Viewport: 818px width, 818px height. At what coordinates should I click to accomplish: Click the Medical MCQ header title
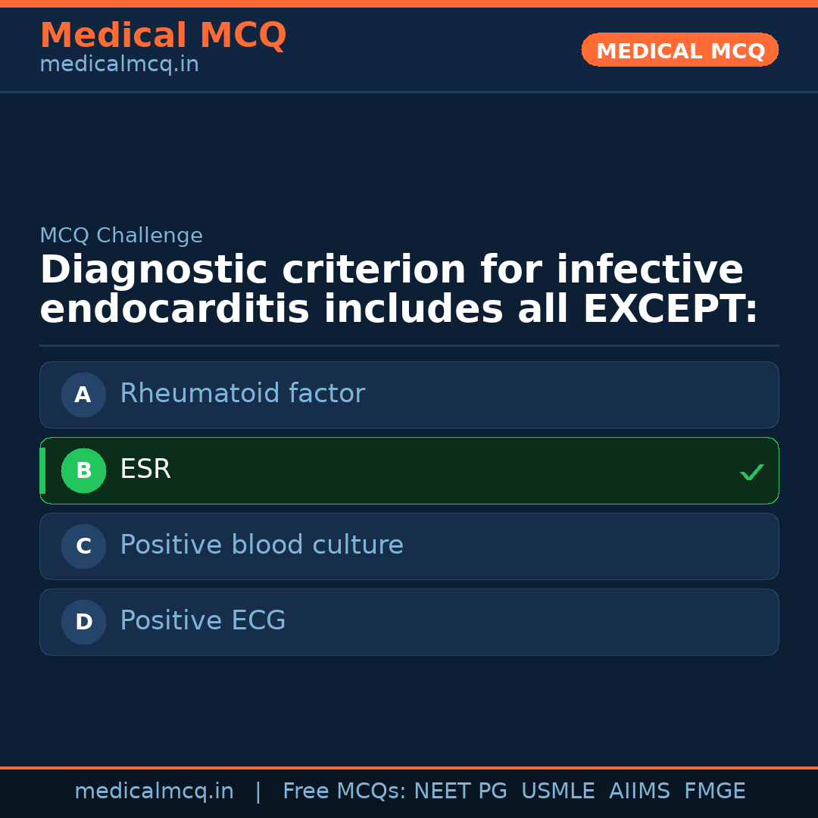[163, 36]
